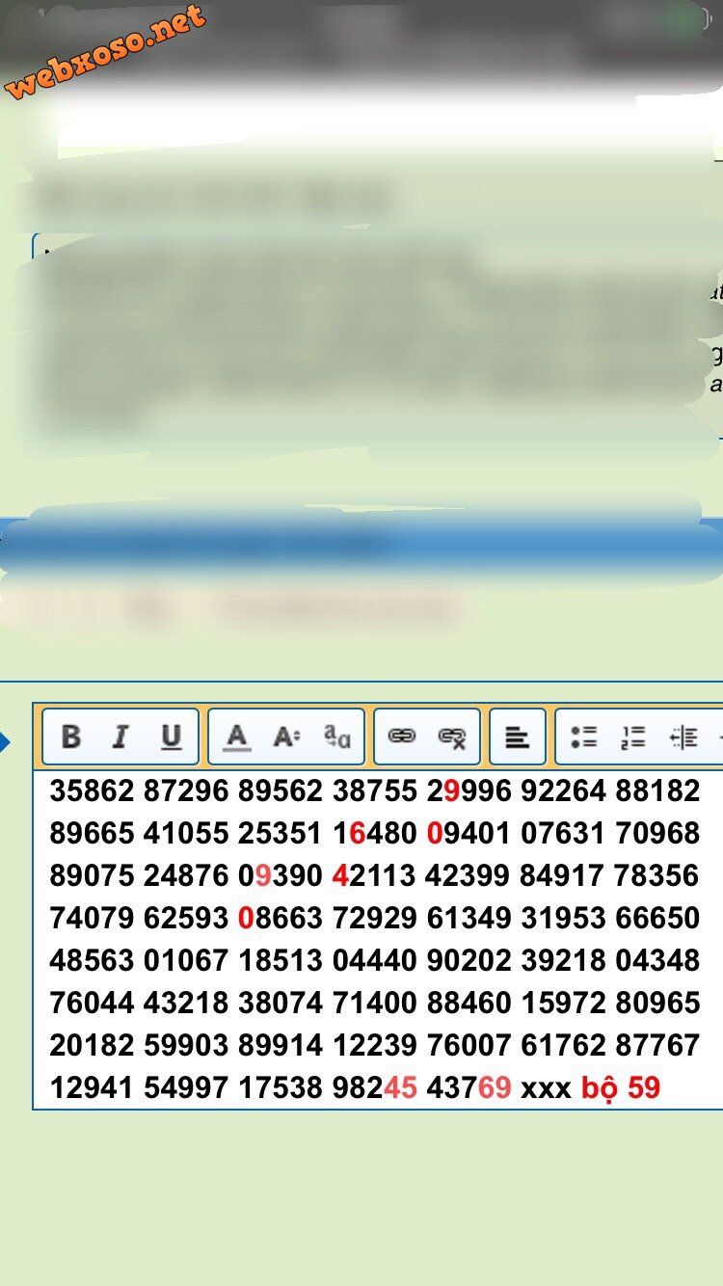Viewport: 723px width, 1286px height.
Task: Click the number 09401 in the second row
Action: (x=469, y=834)
